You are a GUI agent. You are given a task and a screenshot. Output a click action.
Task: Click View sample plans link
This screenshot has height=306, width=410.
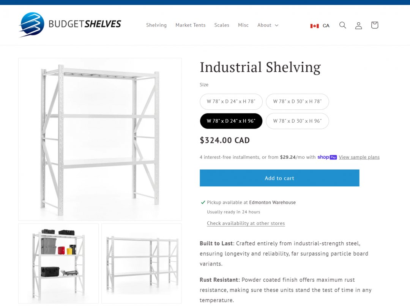(x=359, y=157)
